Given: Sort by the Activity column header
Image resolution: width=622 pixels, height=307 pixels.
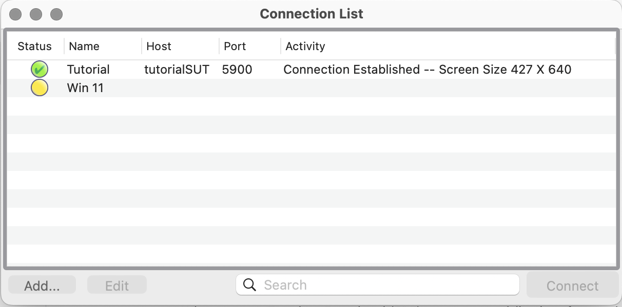Looking at the screenshot, I should point(305,46).
